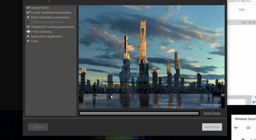Click the bullet icon beside Application registration
256x140 pixels.
[x=28, y=36]
